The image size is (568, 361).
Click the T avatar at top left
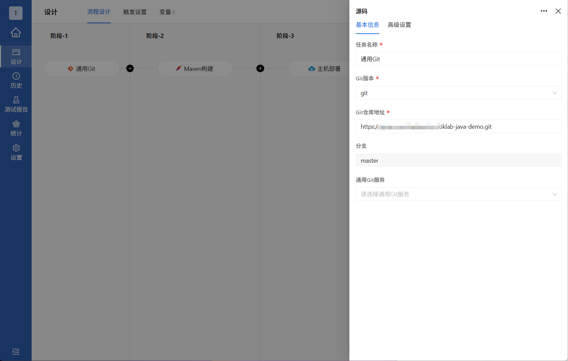point(16,13)
